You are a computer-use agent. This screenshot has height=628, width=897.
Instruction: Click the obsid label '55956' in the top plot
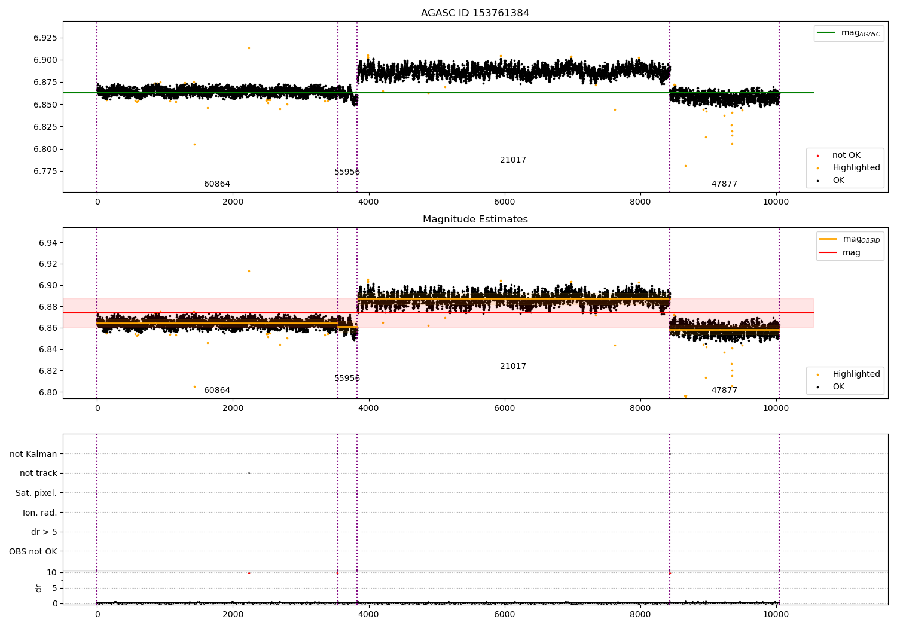click(347, 172)
